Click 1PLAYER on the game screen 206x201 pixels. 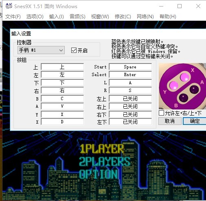tap(102, 149)
